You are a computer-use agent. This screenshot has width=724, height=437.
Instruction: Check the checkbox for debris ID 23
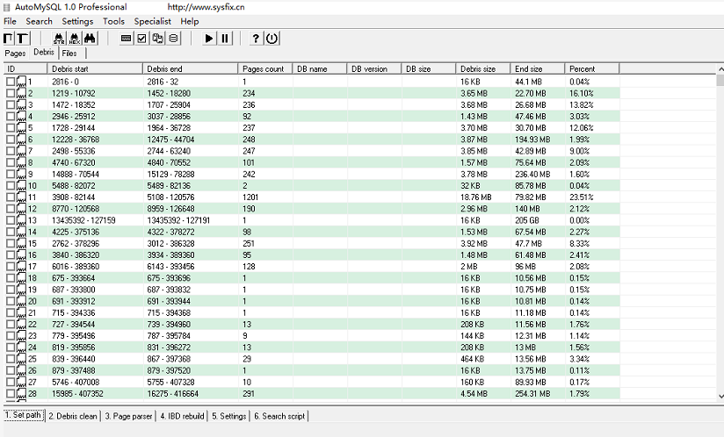(11, 335)
